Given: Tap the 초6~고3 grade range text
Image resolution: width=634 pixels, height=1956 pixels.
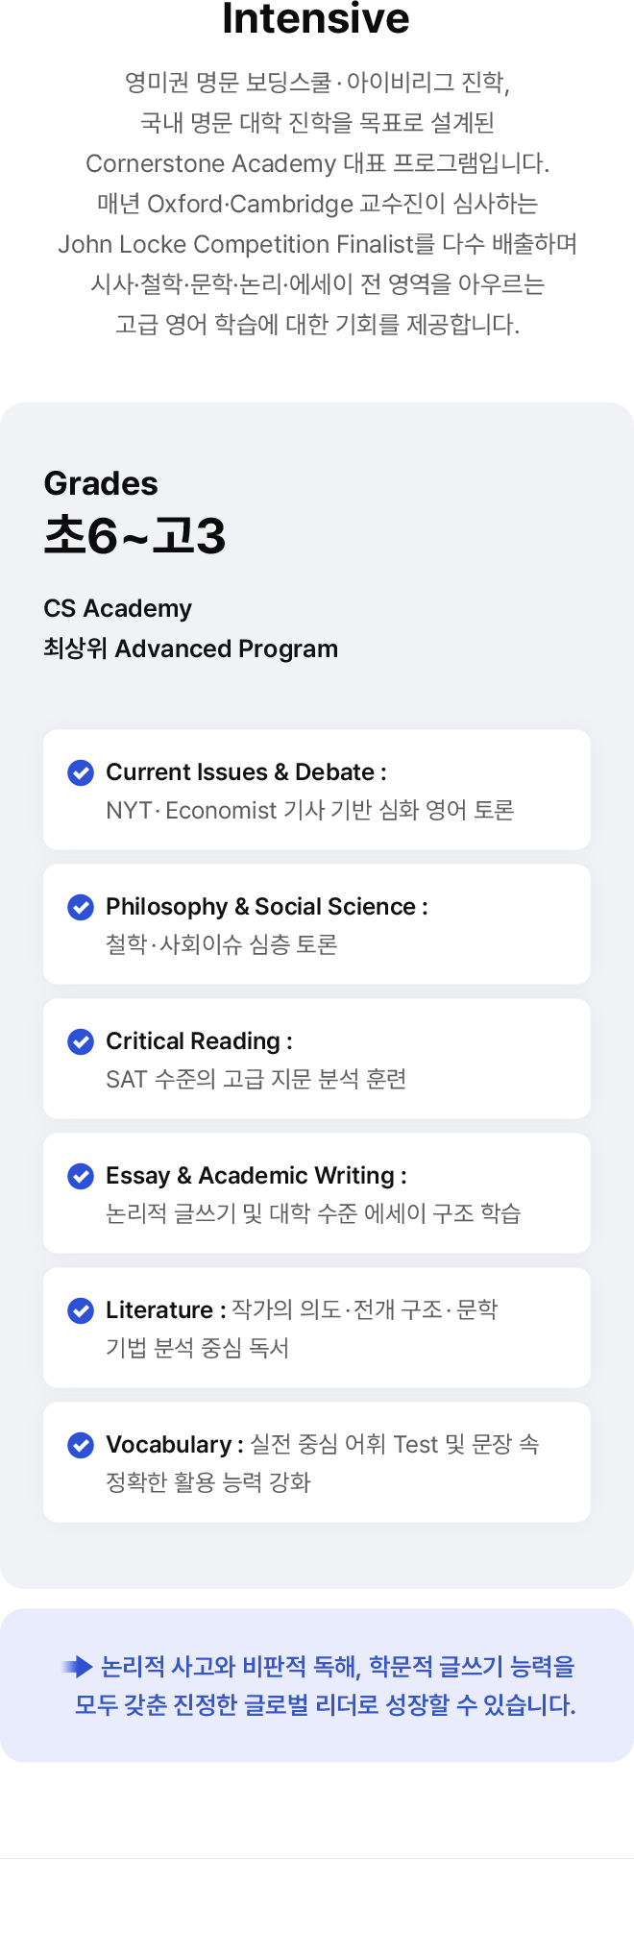Looking at the screenshot, I should point(134,535).
